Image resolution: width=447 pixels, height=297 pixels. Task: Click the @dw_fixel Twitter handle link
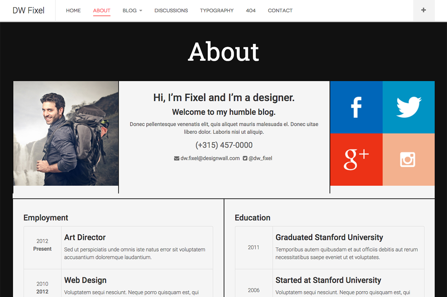point(260,158)
